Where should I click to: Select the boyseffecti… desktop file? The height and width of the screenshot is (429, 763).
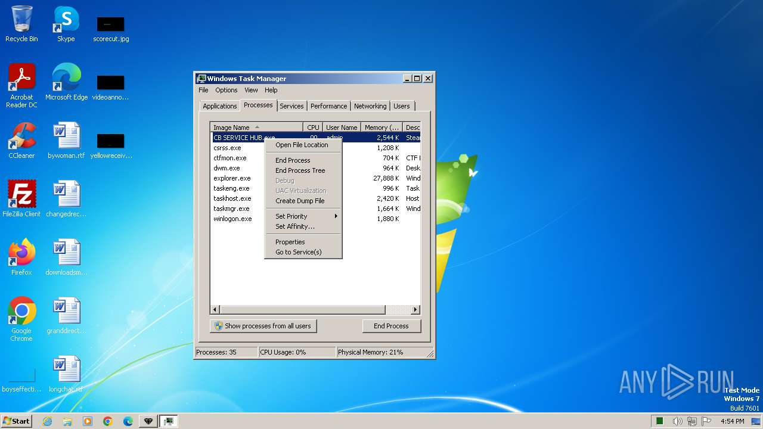coord(21,379)
